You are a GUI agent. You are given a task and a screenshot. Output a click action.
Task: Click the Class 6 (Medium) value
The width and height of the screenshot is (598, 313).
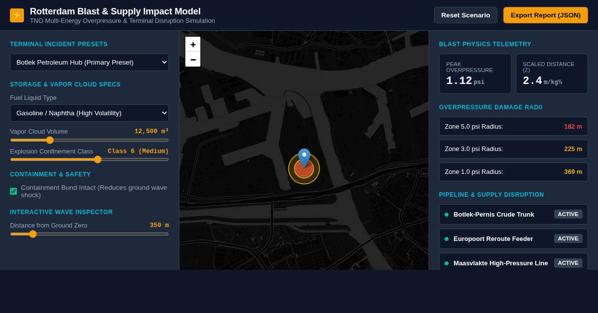(x=138, y=151)
